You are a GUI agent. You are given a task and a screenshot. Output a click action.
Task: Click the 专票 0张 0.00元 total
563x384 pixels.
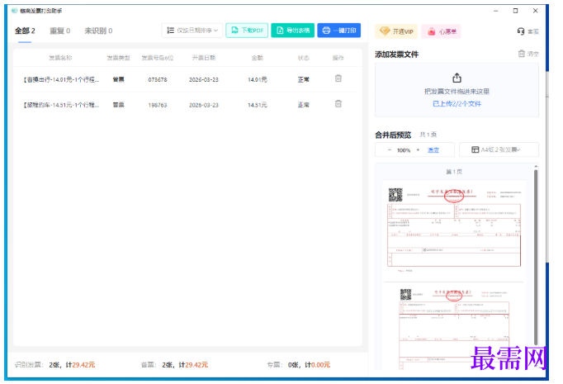point(299,365)
